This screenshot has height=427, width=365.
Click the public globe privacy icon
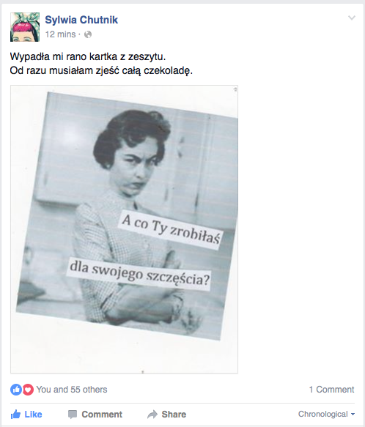point(88,34)
